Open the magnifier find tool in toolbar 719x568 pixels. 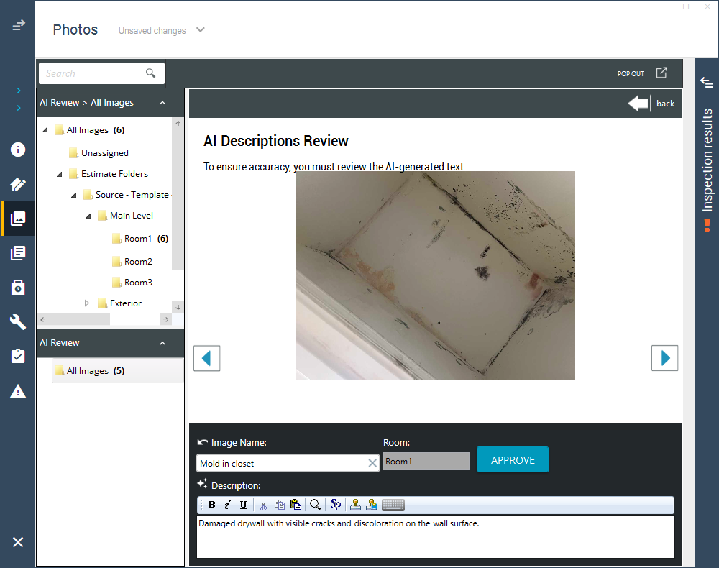click(x=315, y=505)
